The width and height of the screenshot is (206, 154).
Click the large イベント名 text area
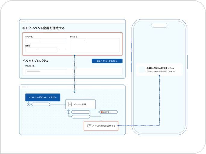click(95, 45)
